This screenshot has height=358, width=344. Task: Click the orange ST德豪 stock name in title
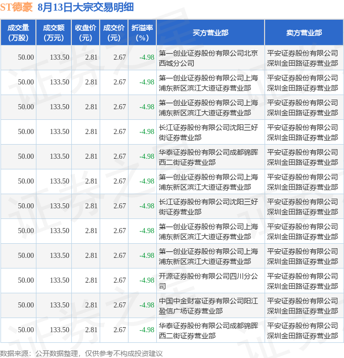click(17, 7)
